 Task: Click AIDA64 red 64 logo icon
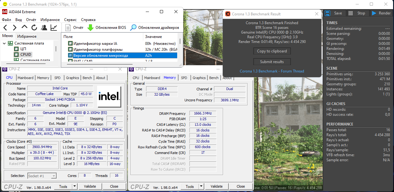coord(5,12)
